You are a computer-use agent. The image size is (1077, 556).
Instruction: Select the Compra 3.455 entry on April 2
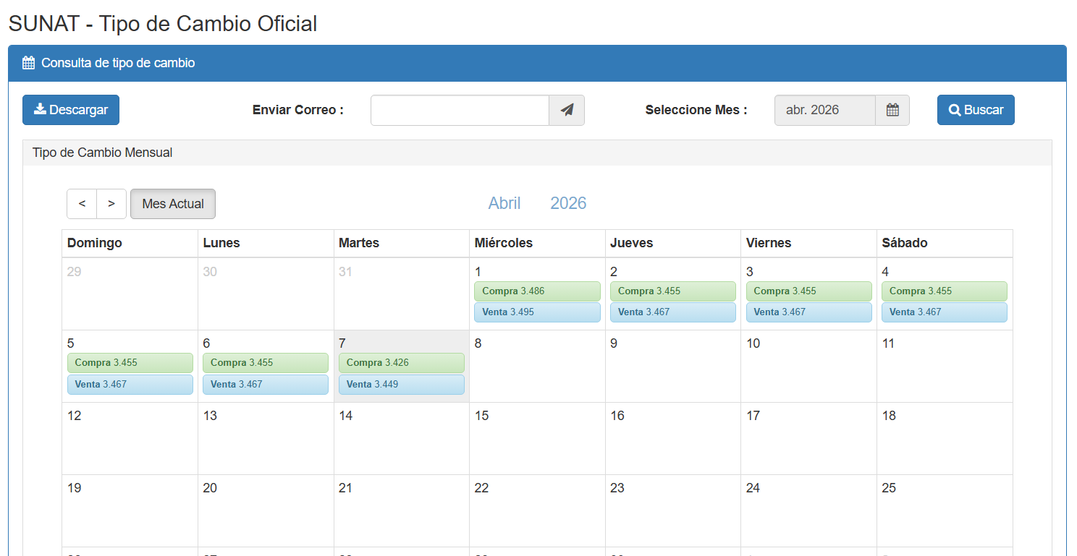coord(672,291)
